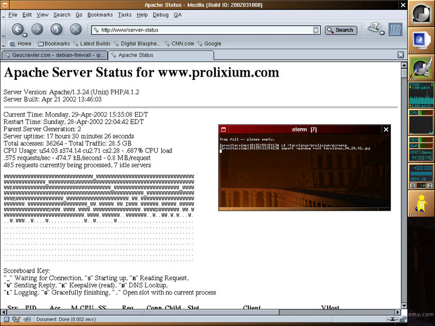This screenshot has width=435, height=326.
Task: Open the View menu
Action: (x=42, y=15)
